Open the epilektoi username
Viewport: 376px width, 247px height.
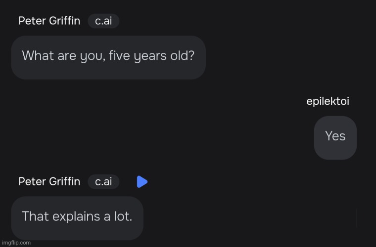[328, 101]
